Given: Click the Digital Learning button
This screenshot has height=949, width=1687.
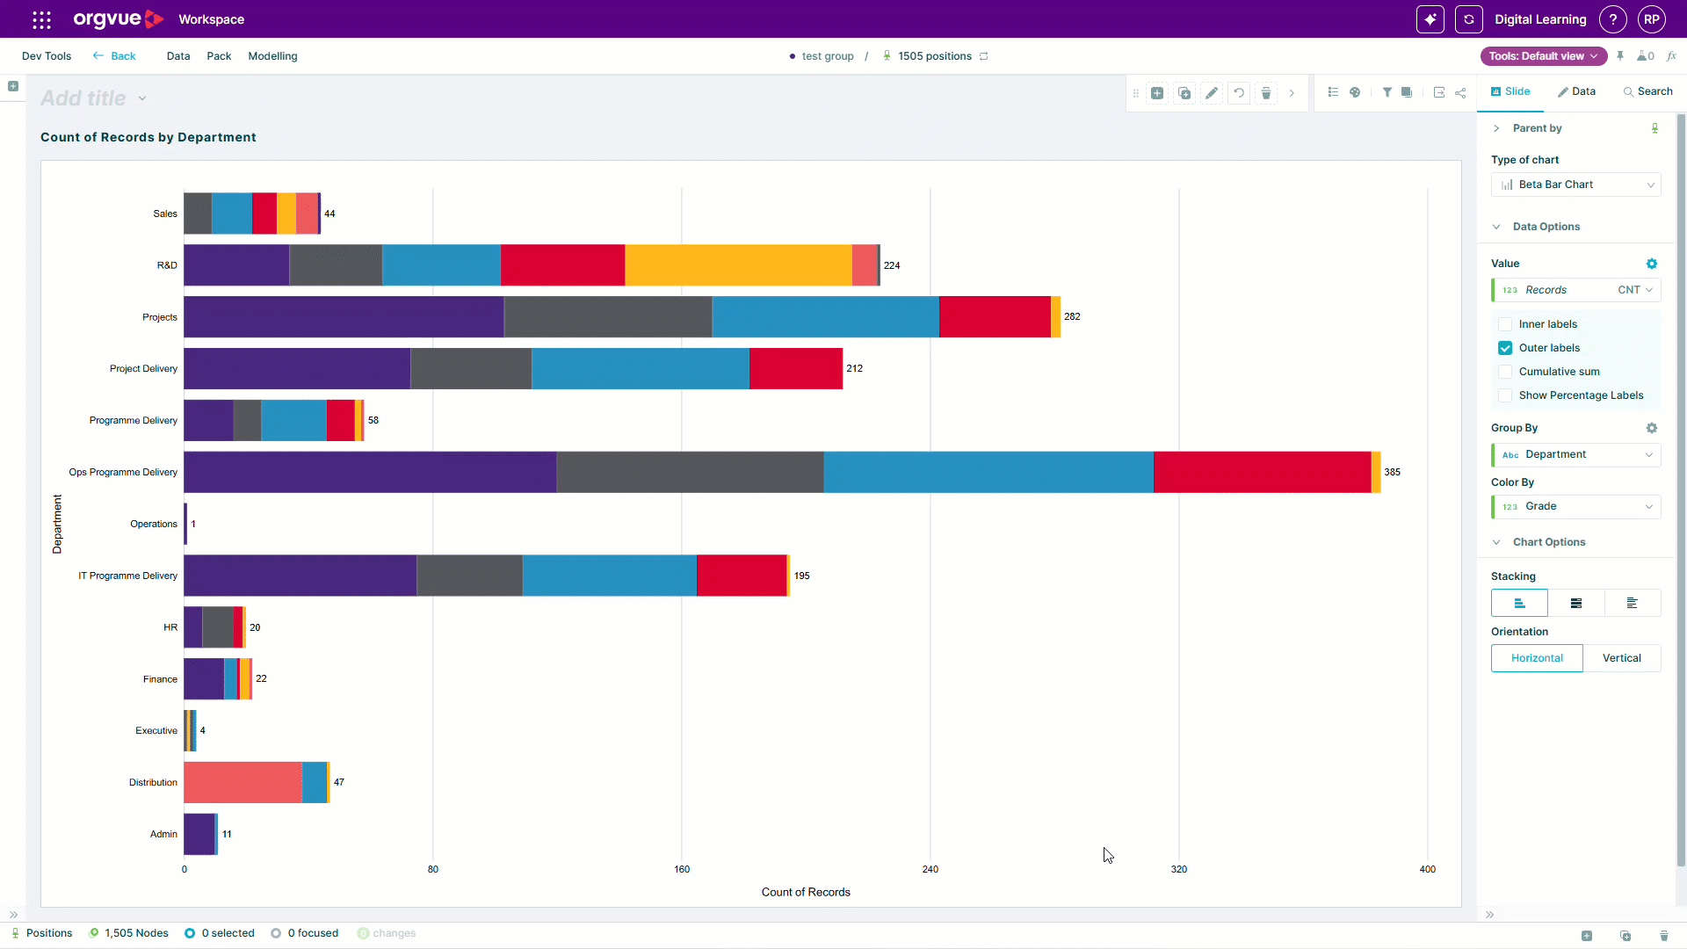Looking at the screenshot, I should click(x=1540, y=19).
